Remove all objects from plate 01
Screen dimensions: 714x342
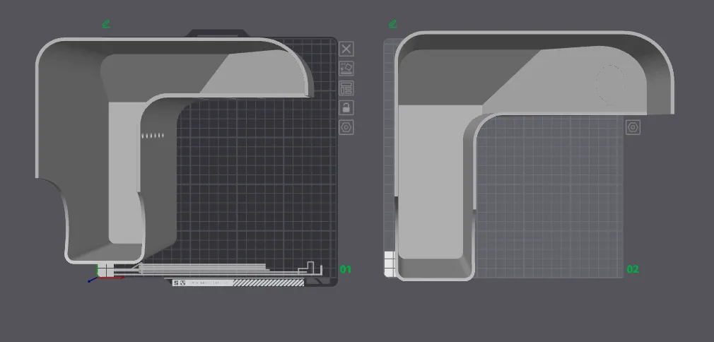pos(346,49)
